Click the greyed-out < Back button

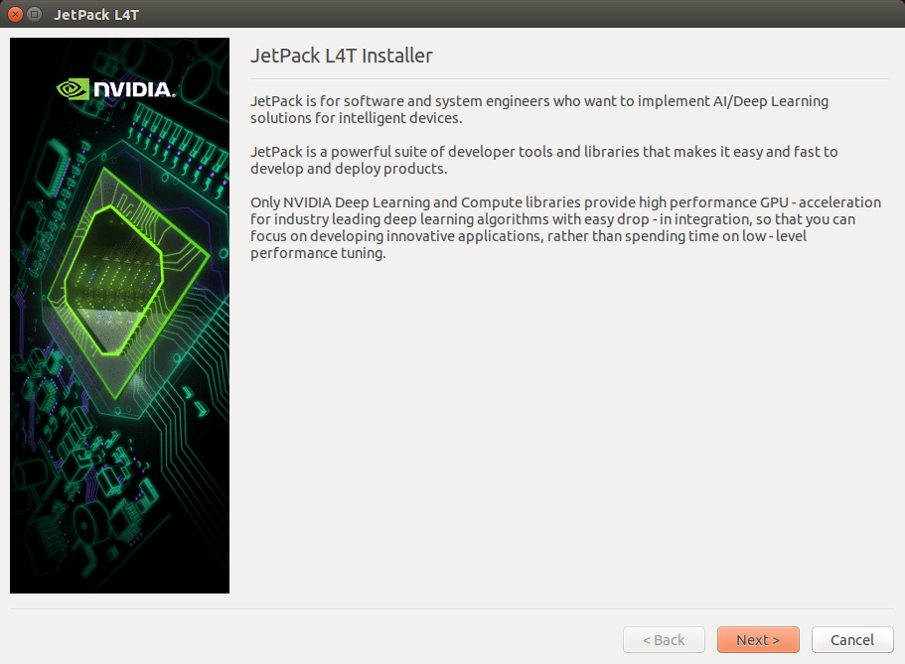coord(664,640)
